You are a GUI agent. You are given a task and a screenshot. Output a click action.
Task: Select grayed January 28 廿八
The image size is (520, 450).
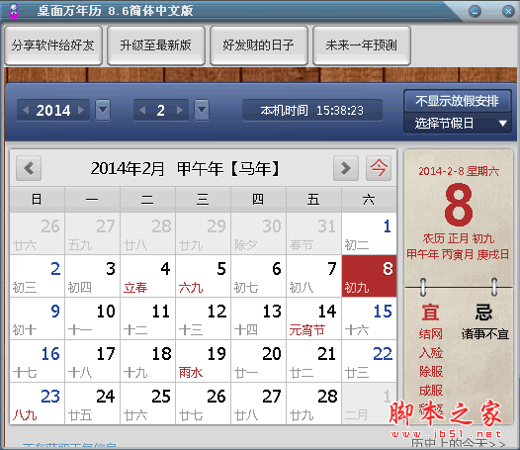148,233
